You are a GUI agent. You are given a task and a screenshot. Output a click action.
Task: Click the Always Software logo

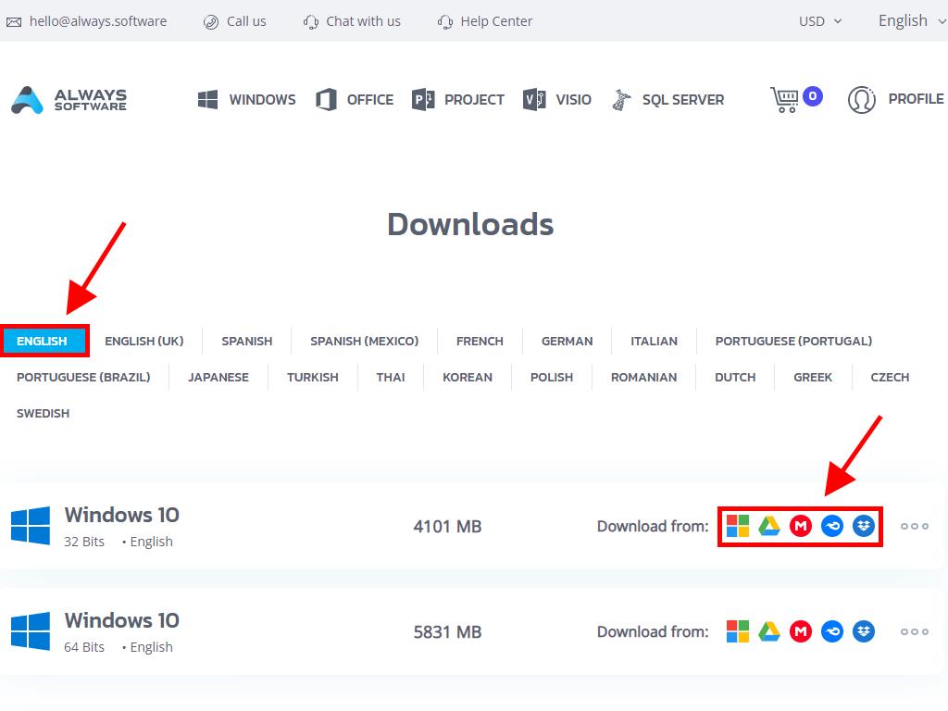click(69, 99)
